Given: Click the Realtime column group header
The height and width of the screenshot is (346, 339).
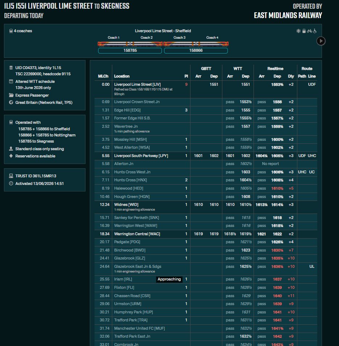Looking at the screenshot, I should [275, 69].
